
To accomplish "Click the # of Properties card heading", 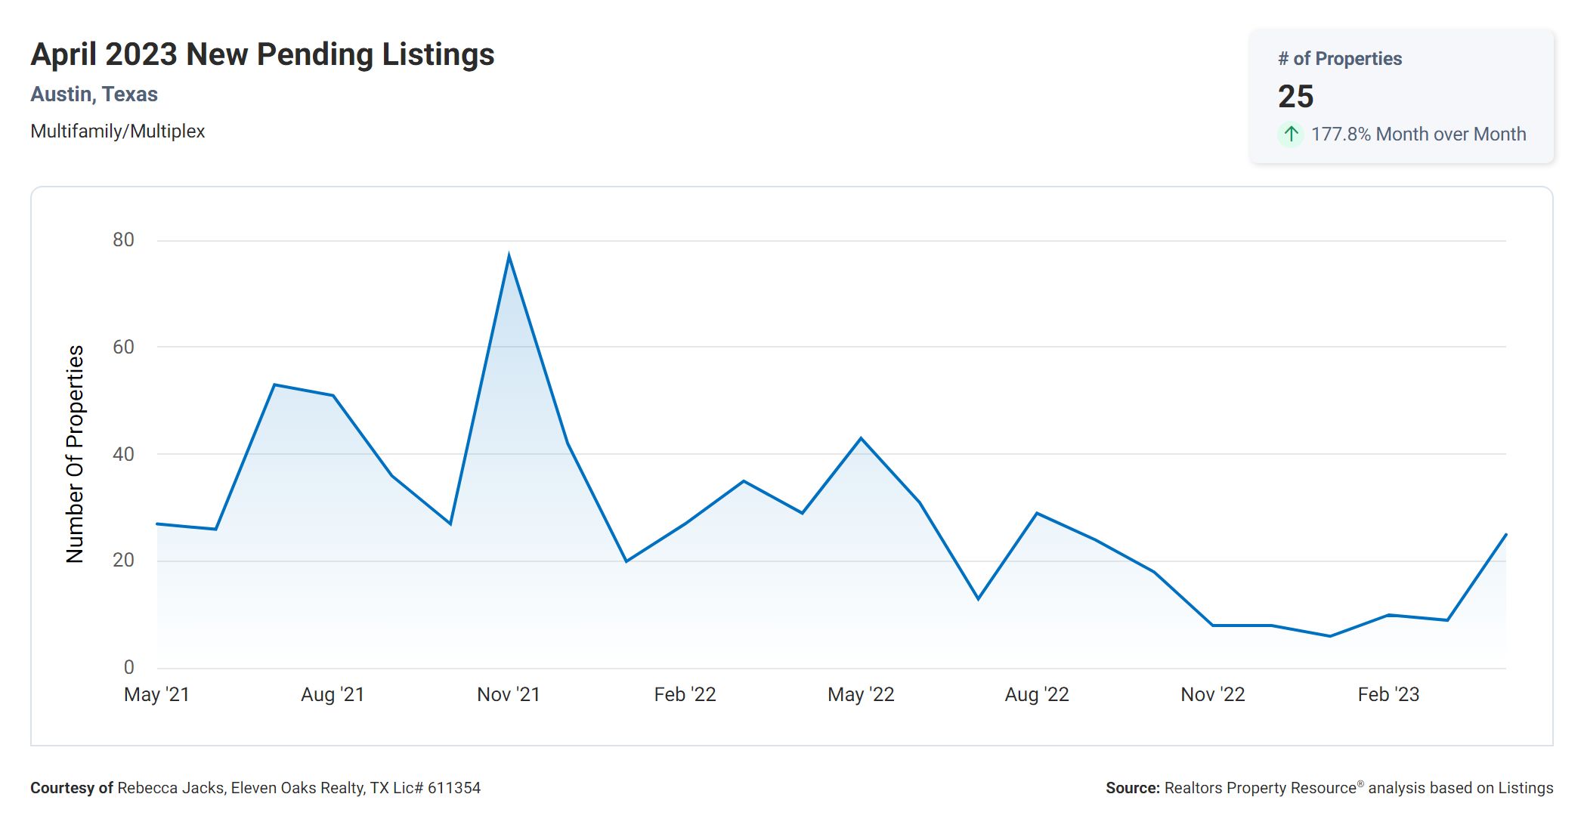I will coord(1339,59).
